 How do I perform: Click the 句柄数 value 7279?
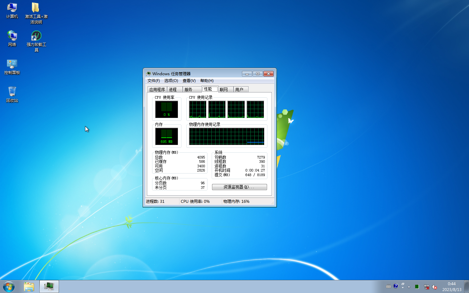click(x=261, y=157)
